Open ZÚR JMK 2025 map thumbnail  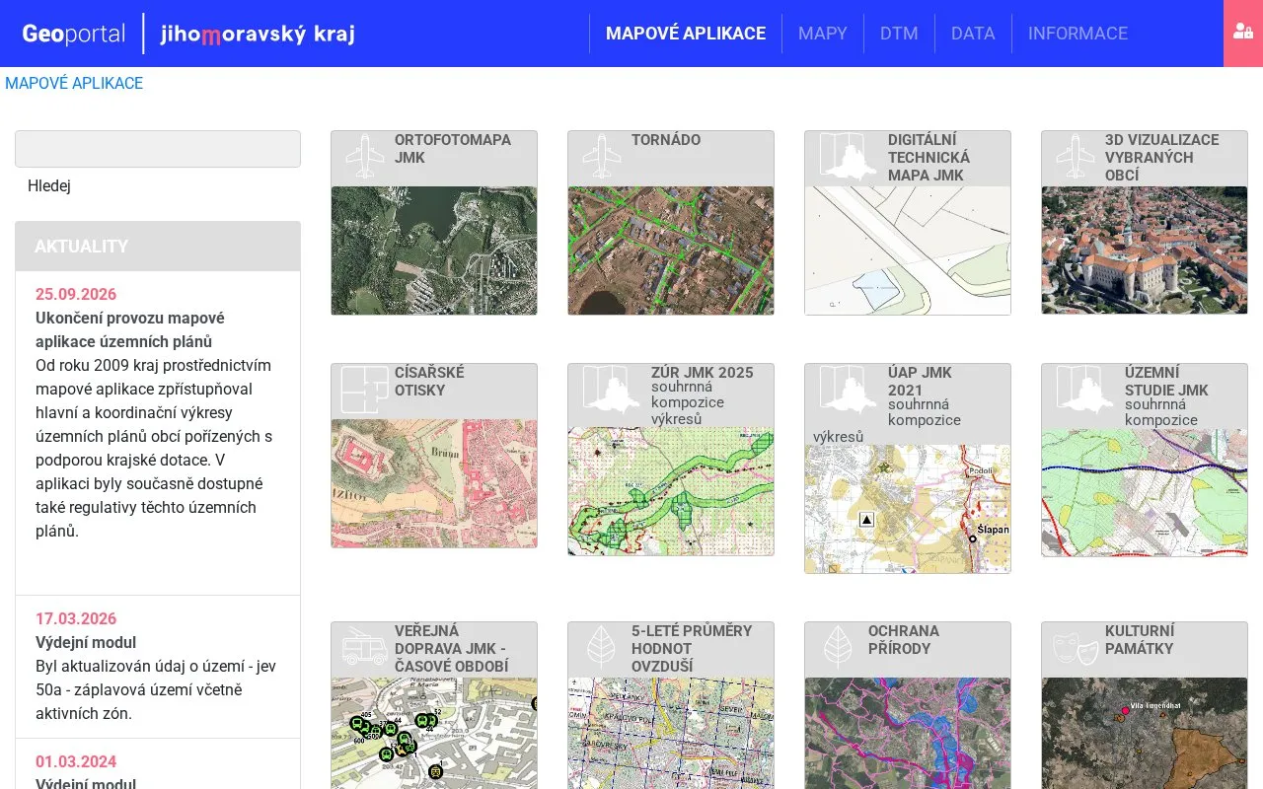(x=671, y=491)
